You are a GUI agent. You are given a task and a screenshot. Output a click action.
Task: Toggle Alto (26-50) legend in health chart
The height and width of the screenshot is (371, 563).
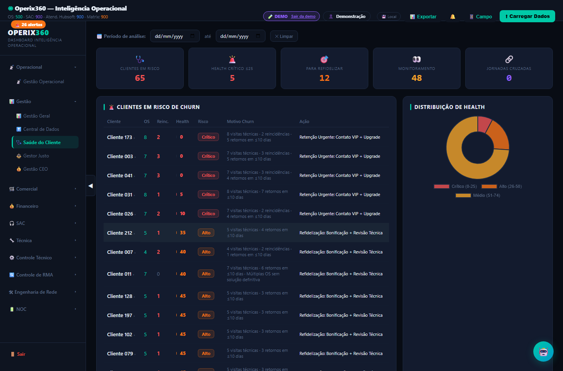pyautogui.click(x=502, y=187)
